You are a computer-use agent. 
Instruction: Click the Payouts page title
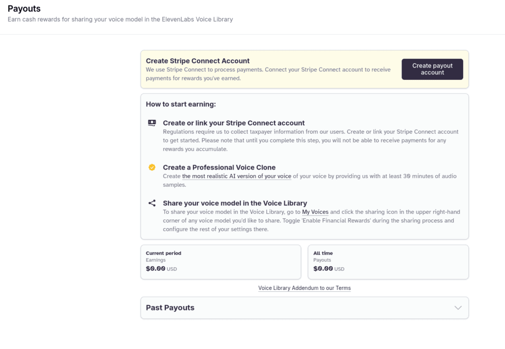[24, 9]
